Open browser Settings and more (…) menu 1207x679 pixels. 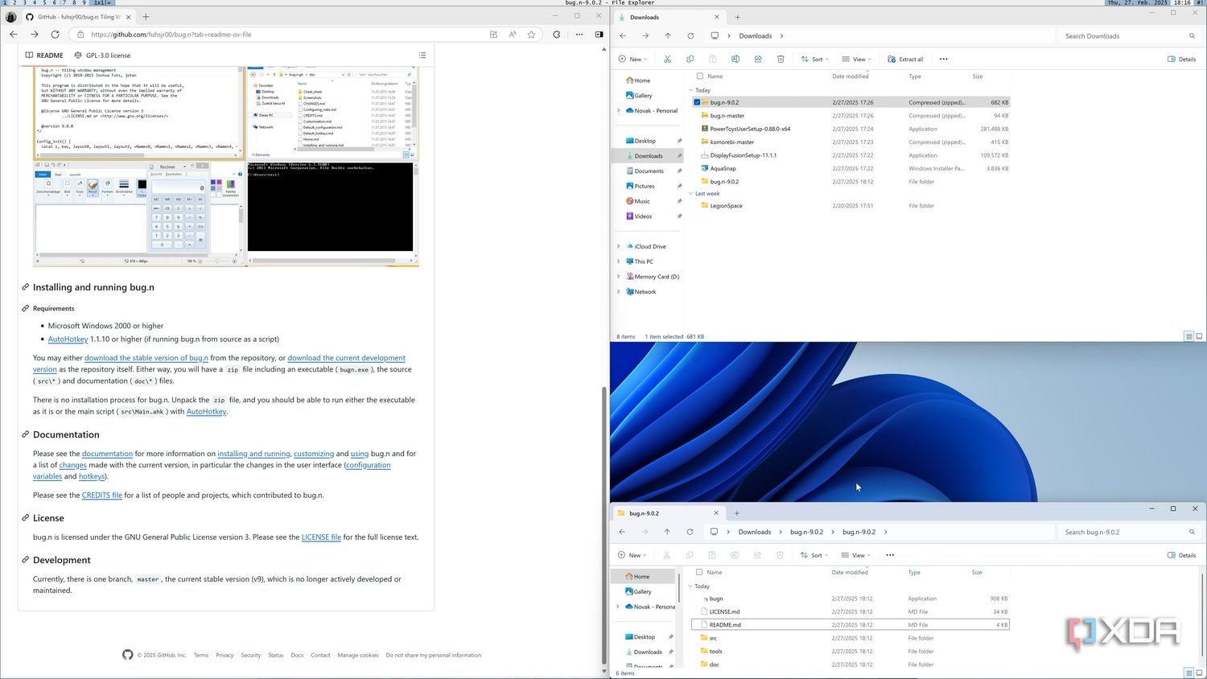[579, 35]
